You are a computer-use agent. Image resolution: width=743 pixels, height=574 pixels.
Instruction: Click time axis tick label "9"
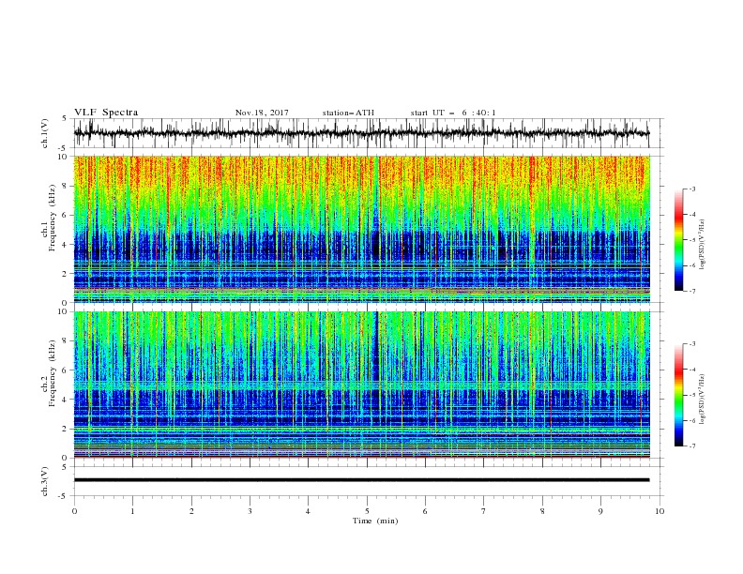pos(600,511)
